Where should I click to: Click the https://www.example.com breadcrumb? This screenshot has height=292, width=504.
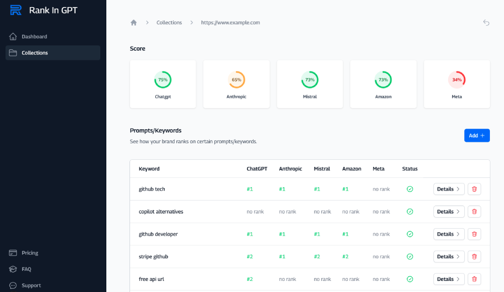pyautogui.click(x=230, y=23)
